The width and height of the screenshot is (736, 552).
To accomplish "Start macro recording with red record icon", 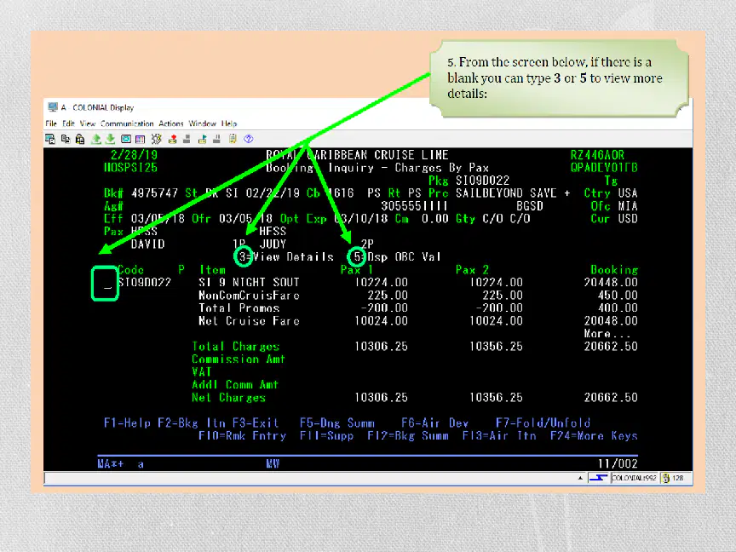I will (173, 139).
